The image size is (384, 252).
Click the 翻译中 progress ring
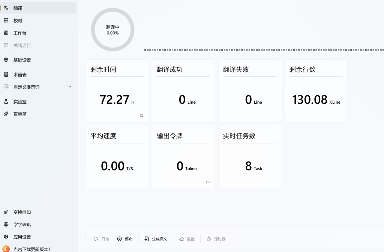[112, 30]
